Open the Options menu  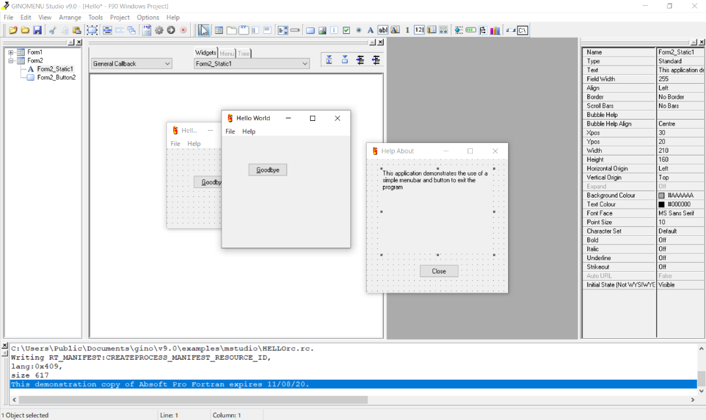pyautogui.click(x=148, y=17)
